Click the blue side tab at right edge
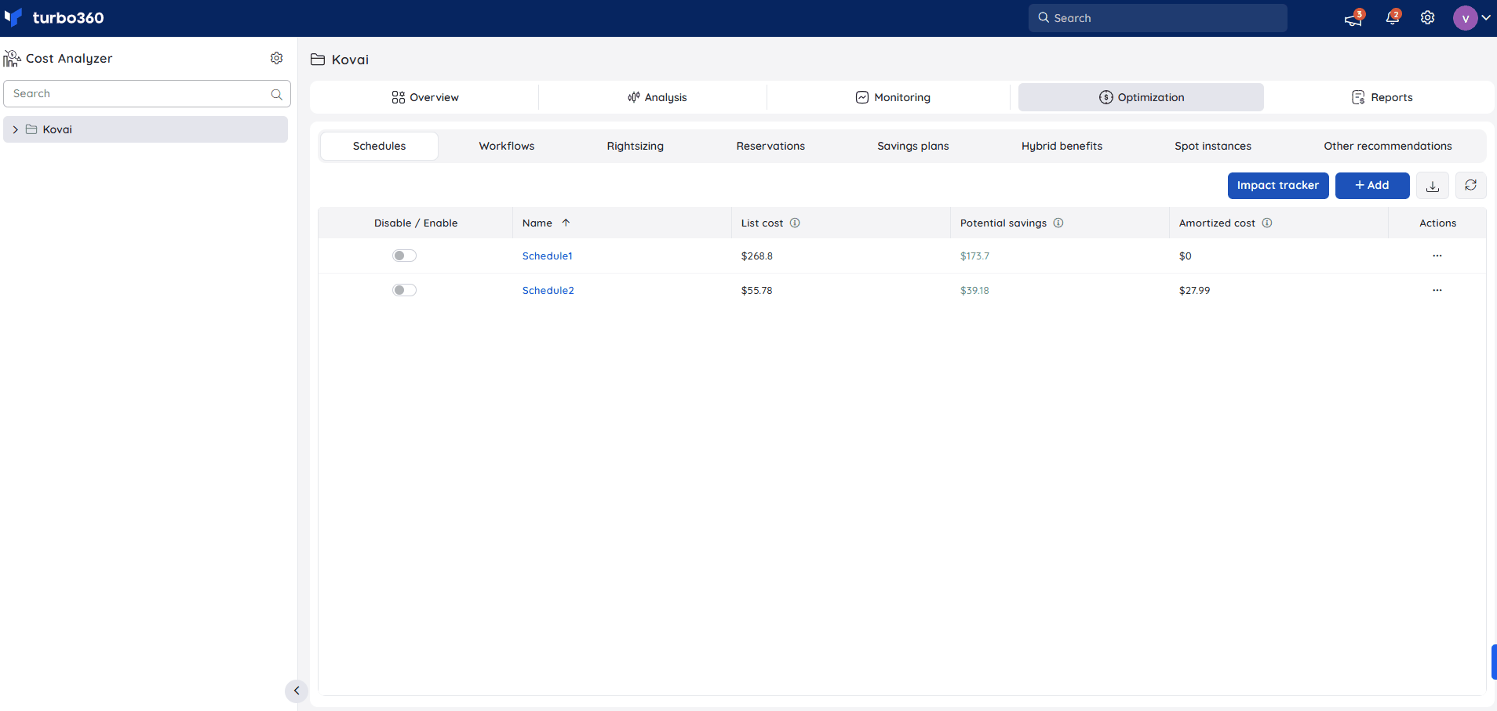This screenshot has width=1497, height=711. tap(1494, 662)
